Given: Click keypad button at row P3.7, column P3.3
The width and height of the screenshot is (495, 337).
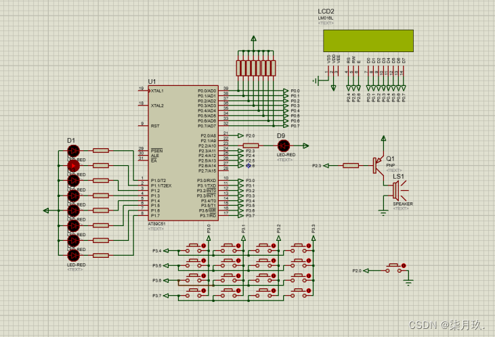Looking at the screenshot, I should coord(299,293).
